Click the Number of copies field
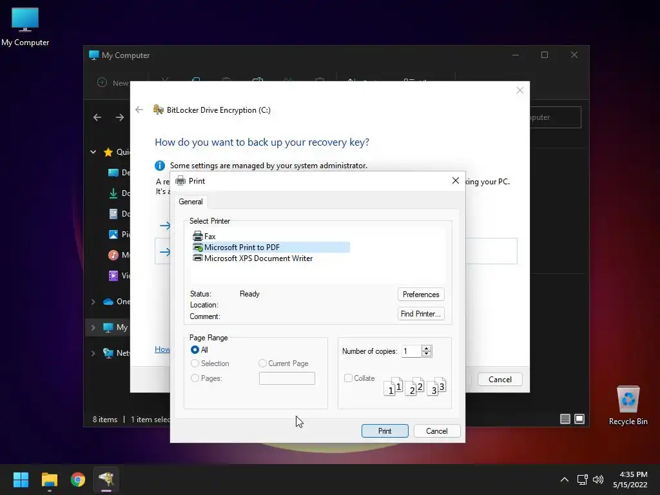 pyautogui.click(x=411, y=351)
